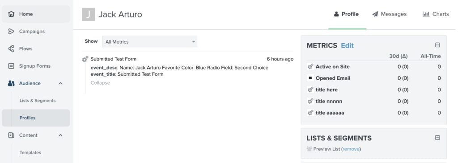The image size is (458, 163).
Task: Open Lists & Segments in sidebar
Action: pos(38,101)
